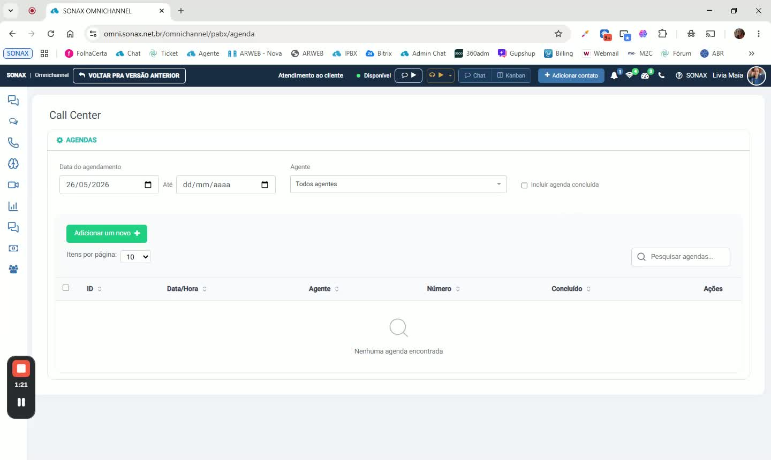
Task: Bookmark this page with star icon
Action: pyautogui.click(x=558, y=34)
